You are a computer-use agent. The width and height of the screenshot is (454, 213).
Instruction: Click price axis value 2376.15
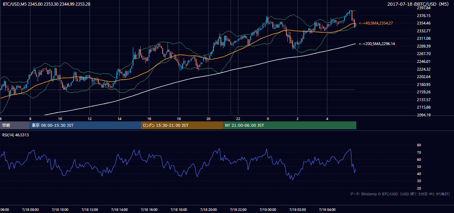coord(423,16)
